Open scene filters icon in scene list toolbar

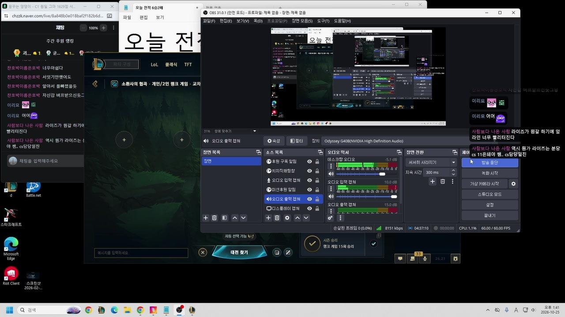pyautogui.click(x=225, y=218)
